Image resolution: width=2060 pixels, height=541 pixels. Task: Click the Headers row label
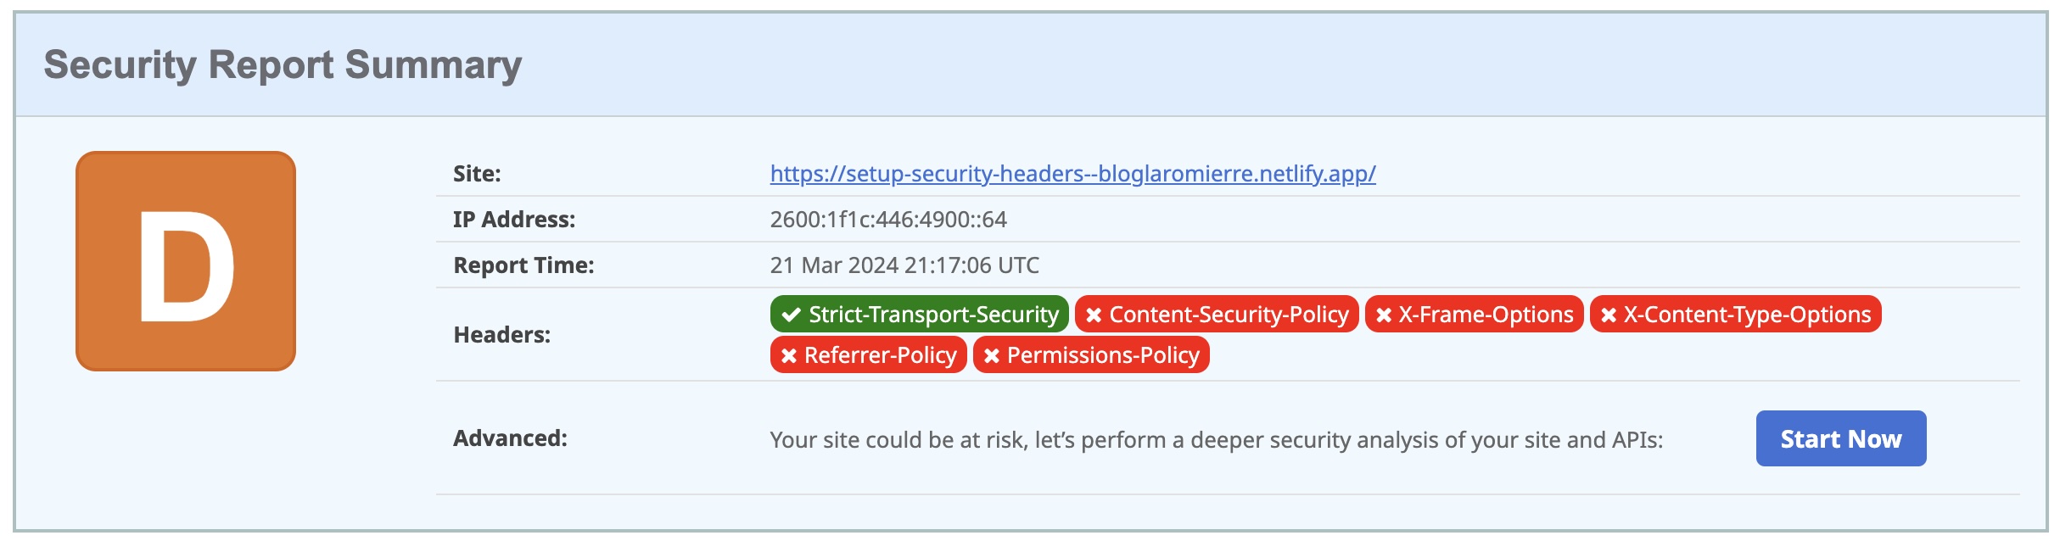(501, 335)
